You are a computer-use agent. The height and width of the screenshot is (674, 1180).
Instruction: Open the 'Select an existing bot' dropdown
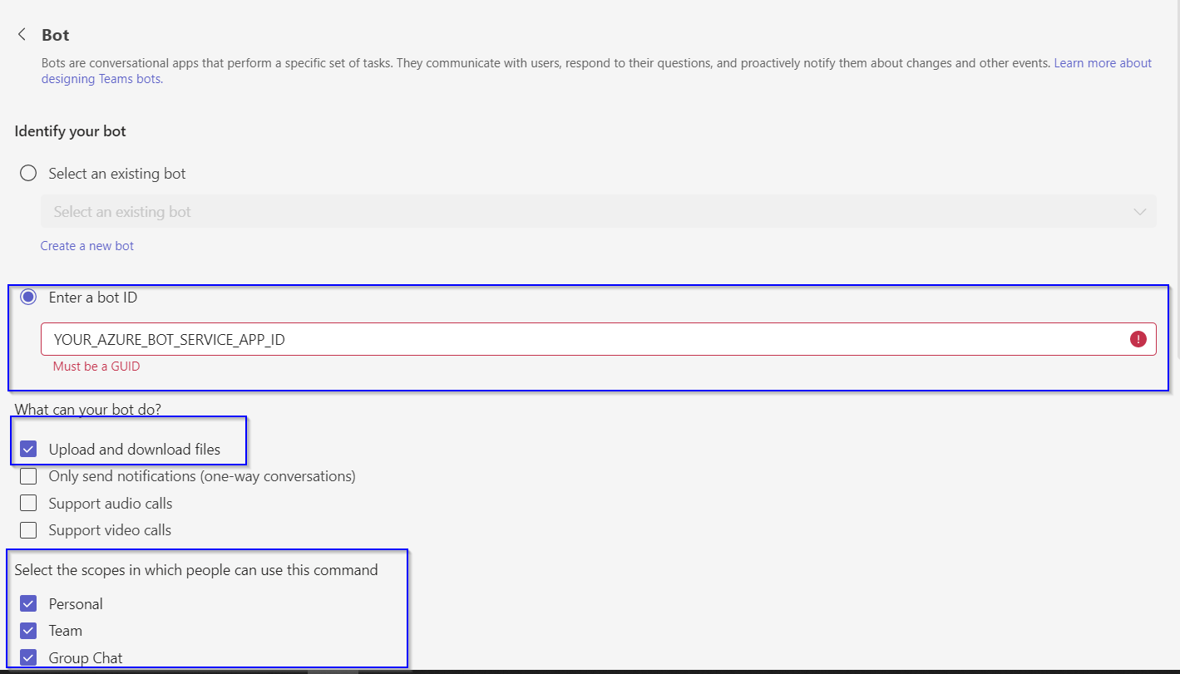[599, 212]
